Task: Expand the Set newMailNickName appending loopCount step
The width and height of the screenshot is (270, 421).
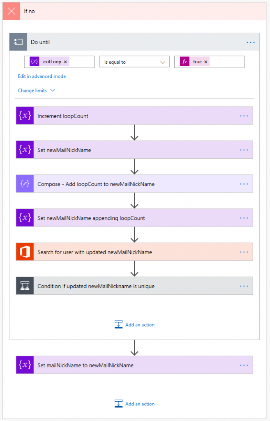Action: [x=90, y=218]
